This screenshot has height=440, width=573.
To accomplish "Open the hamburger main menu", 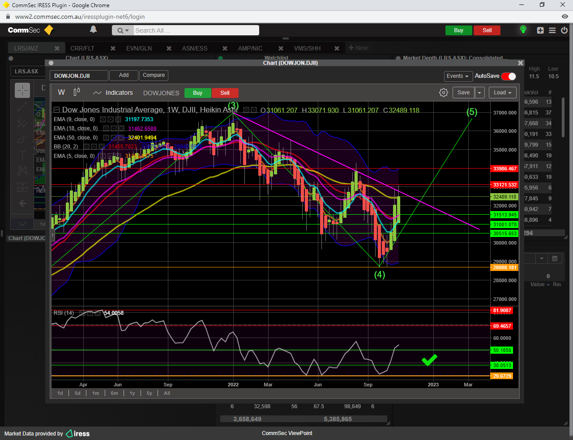I will pyautogui.click(x=552, y=30).
